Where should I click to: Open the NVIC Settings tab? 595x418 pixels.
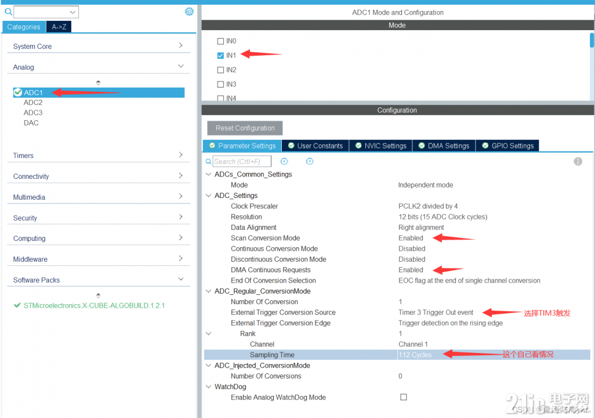(380, 146)
